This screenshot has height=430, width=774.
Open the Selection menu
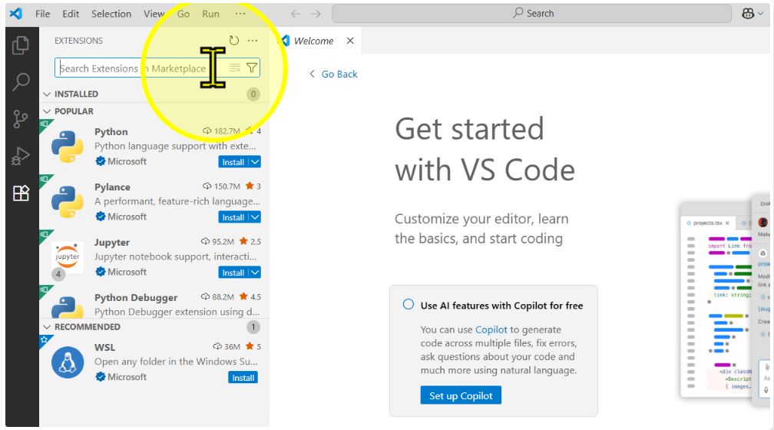pos(111,14)
